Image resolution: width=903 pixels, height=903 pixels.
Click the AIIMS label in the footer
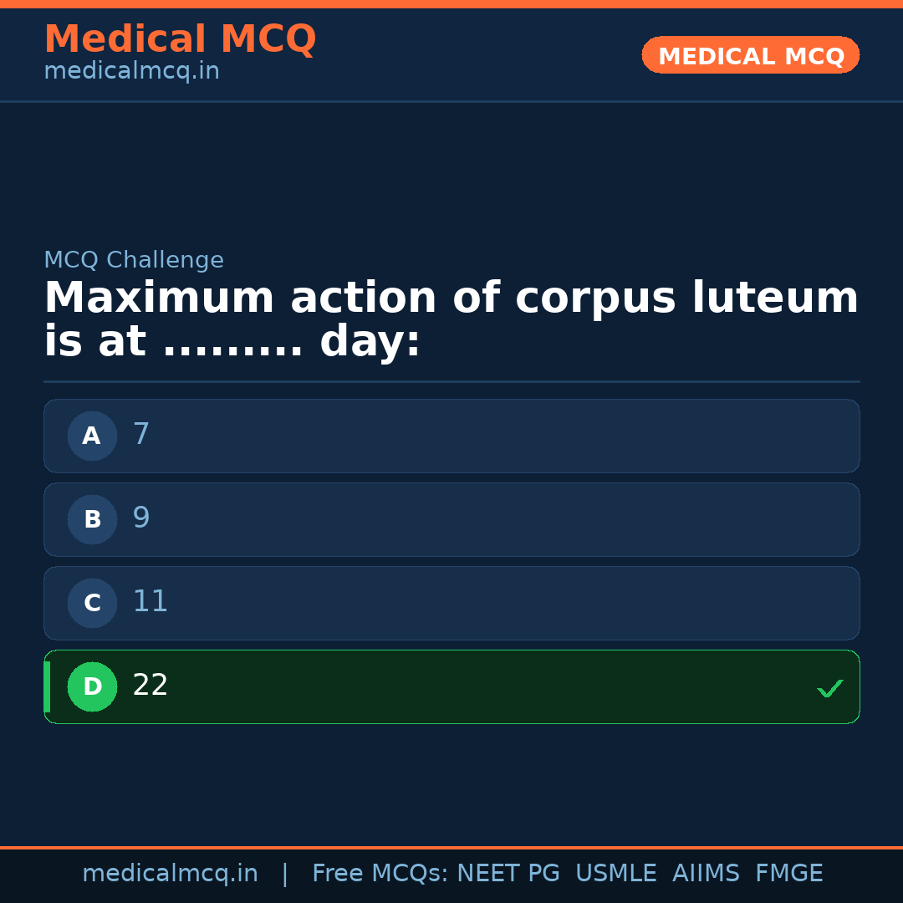[707, 872]
